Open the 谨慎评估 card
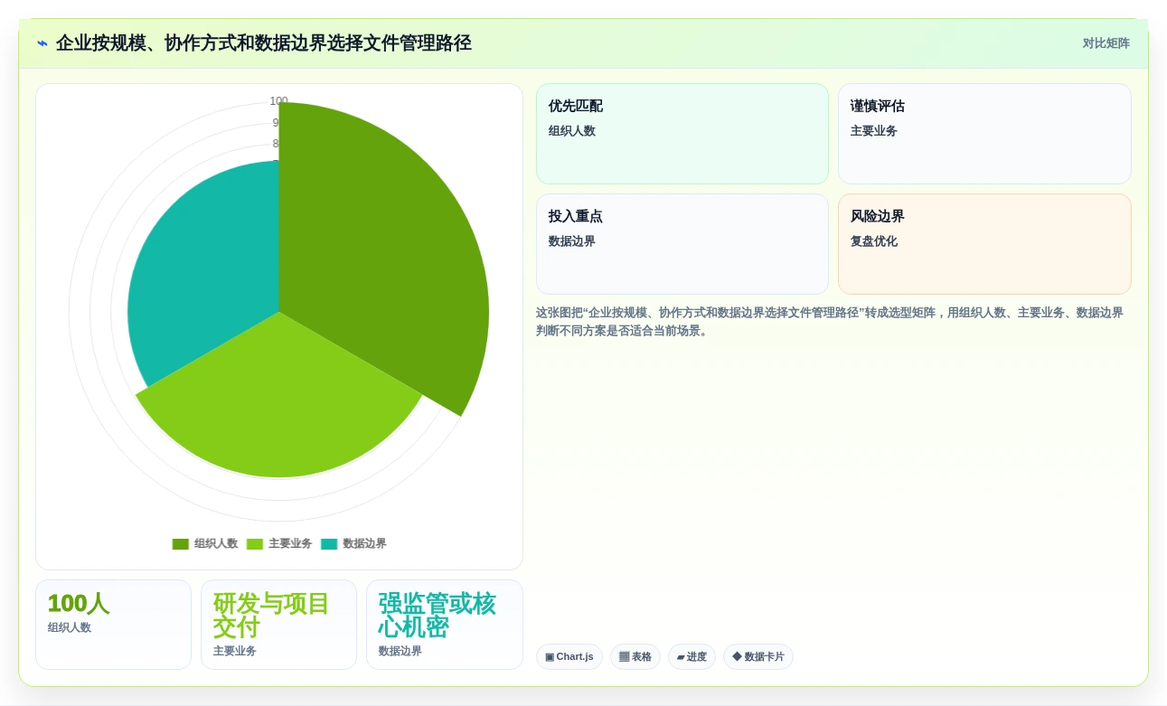Screen dimensions: 1167x706 tap(984, 134)
